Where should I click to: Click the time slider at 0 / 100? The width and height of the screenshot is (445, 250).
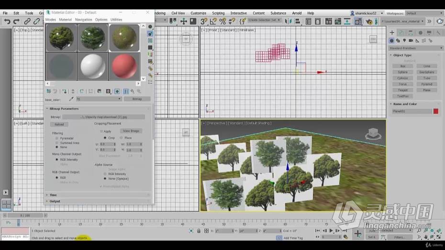point(25,216)
